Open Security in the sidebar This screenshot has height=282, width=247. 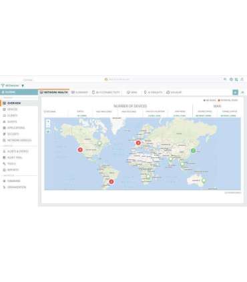(13, 134)
